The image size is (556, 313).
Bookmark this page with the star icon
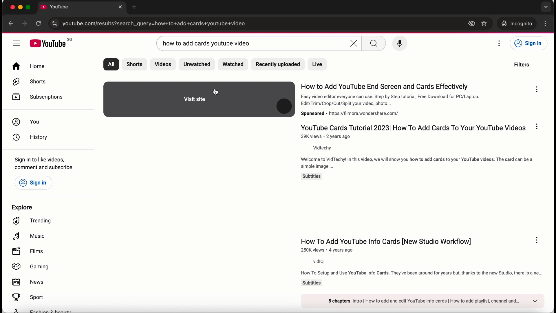point(484,23)
